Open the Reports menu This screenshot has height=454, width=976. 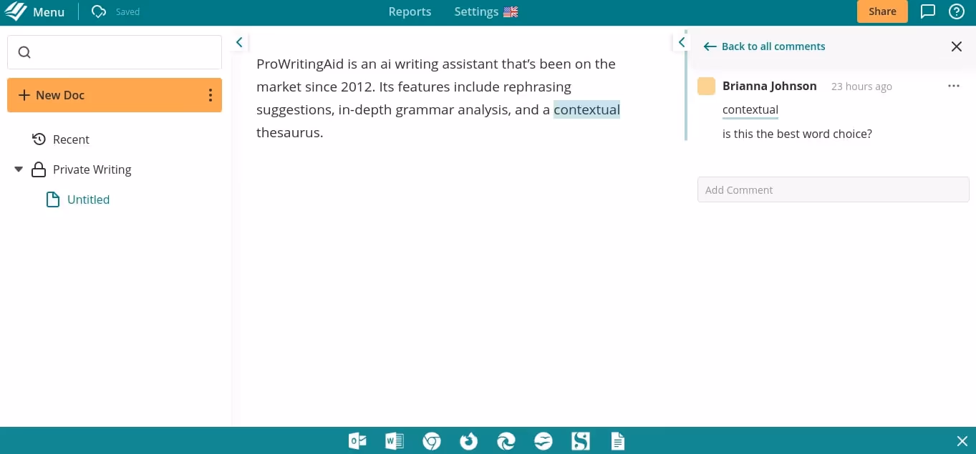coord(410,11)
